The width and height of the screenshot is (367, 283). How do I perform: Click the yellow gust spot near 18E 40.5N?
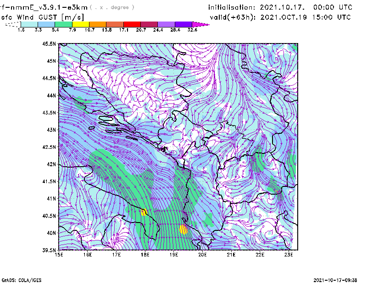coord(144,212)
